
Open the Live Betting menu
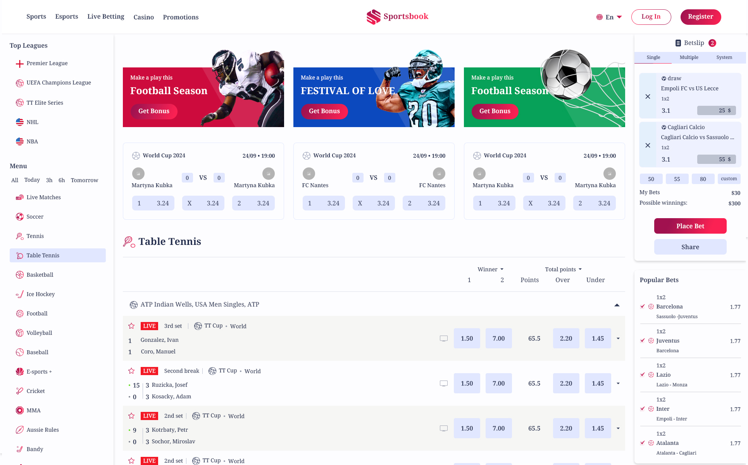pos(106,17)
